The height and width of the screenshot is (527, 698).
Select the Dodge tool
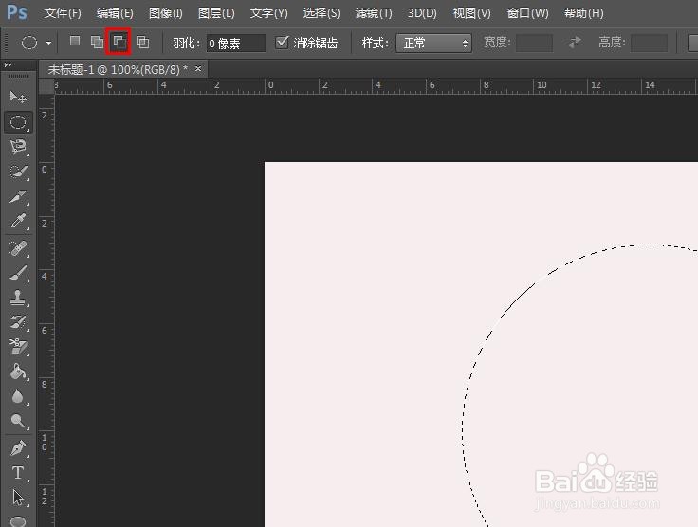tap(18, 421)
